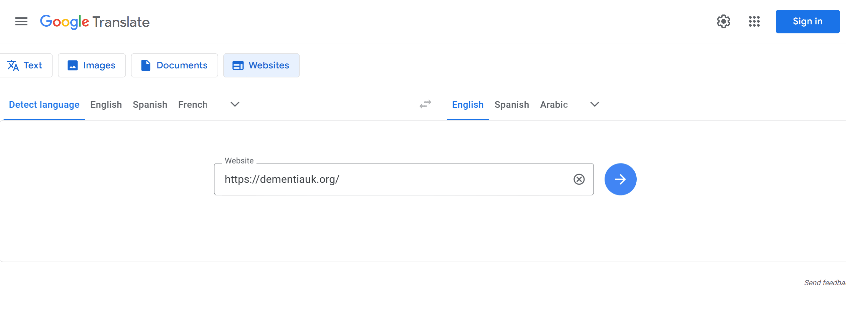This screenshot has width=846, height=335.
Task: Open the Google apps grid
Action: (754, 22)
